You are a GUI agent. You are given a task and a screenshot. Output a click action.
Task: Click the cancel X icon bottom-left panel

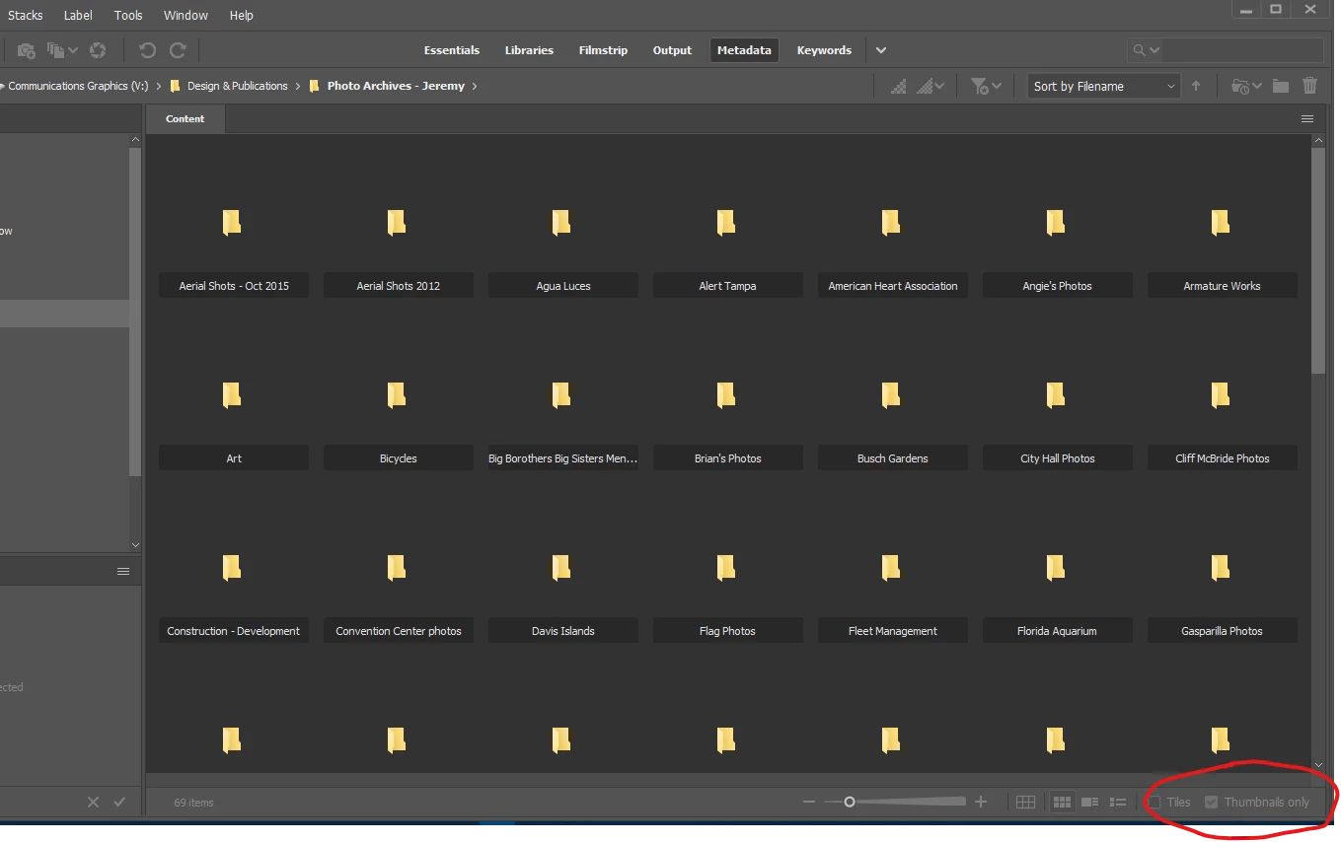pos(93,803)
